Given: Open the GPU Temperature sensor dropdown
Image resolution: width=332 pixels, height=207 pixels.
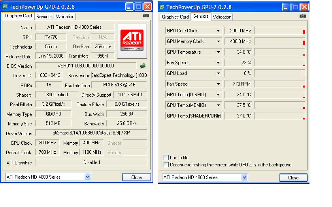Looking at the screenshot, I should [x=218, y=52].
